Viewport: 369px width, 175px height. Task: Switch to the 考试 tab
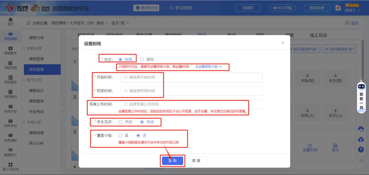231,35
